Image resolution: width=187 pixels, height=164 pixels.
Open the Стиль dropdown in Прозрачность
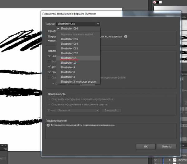tap(78, 110)
